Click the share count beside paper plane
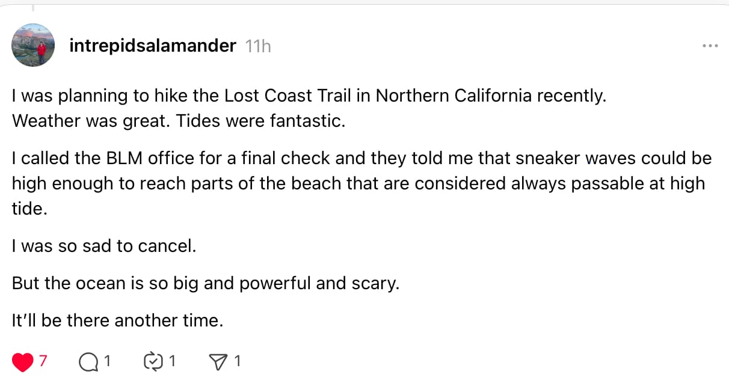Image resolution: width=729 pixels, height=383 pixels. tap(237, 361)
